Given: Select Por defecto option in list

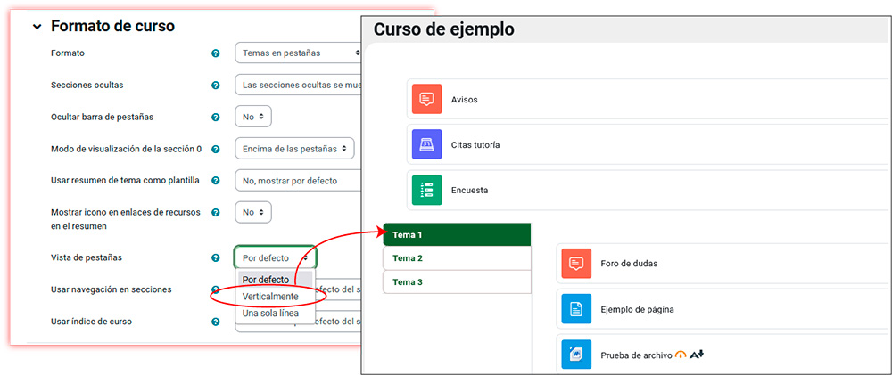Looking at the screenshot, I should pos(275,280).
